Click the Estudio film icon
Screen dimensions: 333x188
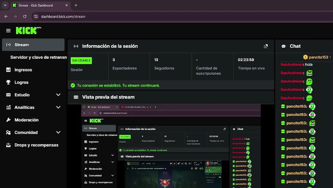[8, 95]
